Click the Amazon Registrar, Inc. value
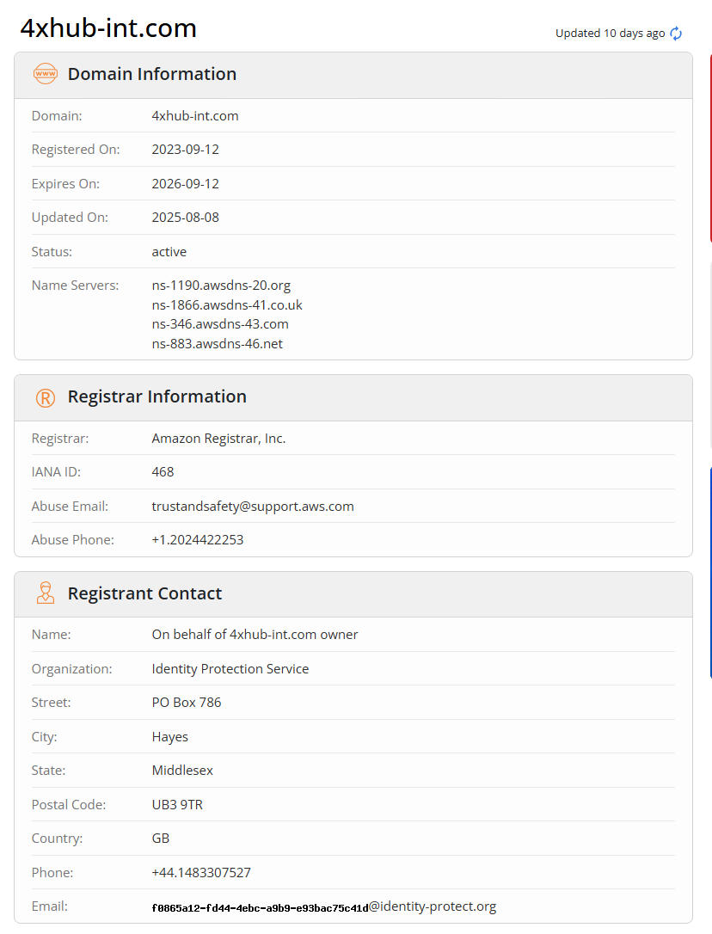Viewport: 712px width, 934px height. tap(218, 439)
